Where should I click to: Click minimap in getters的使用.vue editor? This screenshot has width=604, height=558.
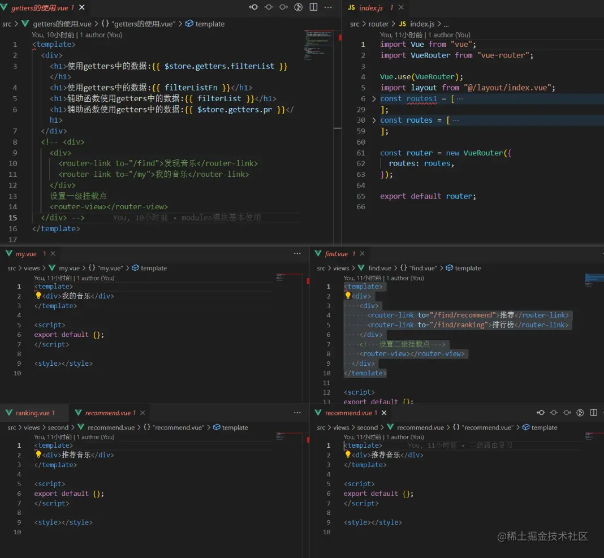[318, 45]
